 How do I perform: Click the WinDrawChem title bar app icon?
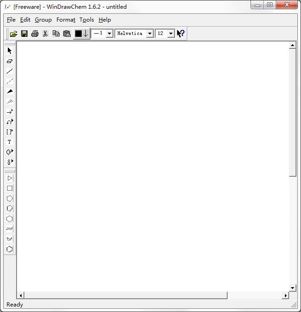click(x=7, y=7)
